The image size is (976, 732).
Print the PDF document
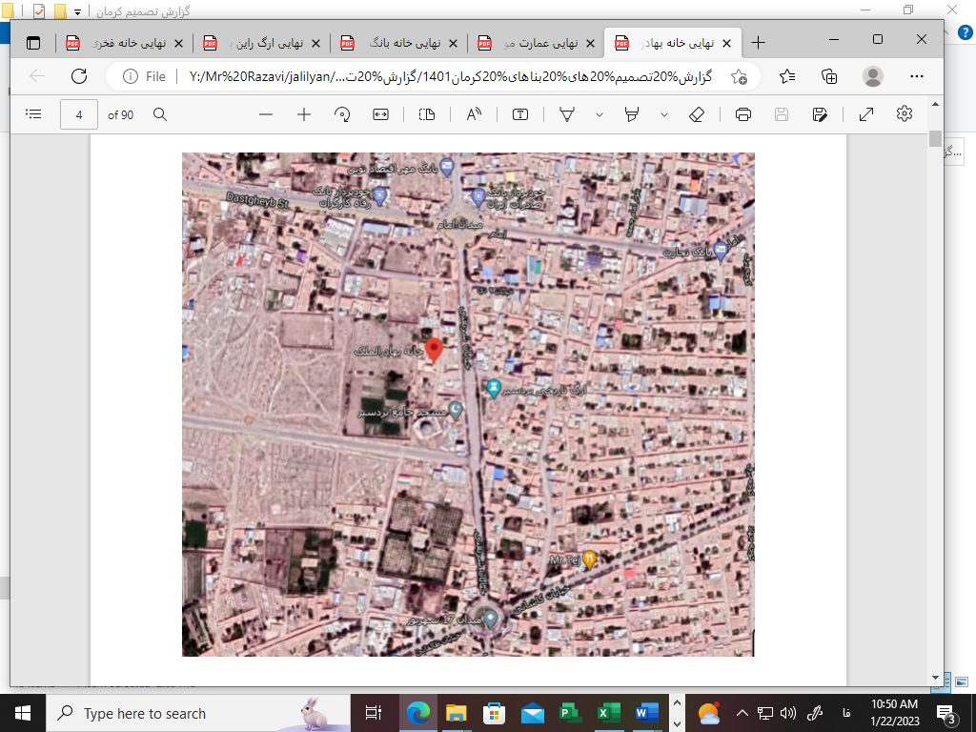coord(743,114)
